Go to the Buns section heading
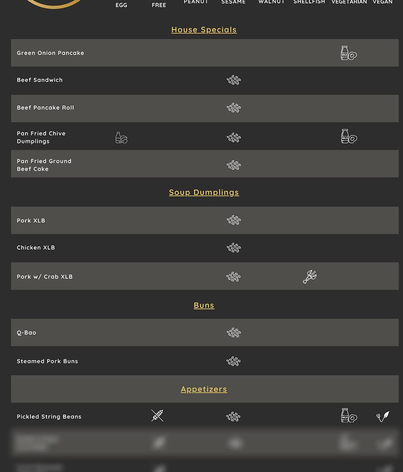Screen dimensions: 403x472 coord(204,305)
